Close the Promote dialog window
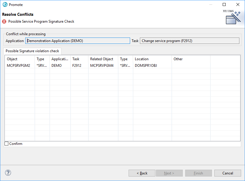245x181 pixels. pos(238,4)
